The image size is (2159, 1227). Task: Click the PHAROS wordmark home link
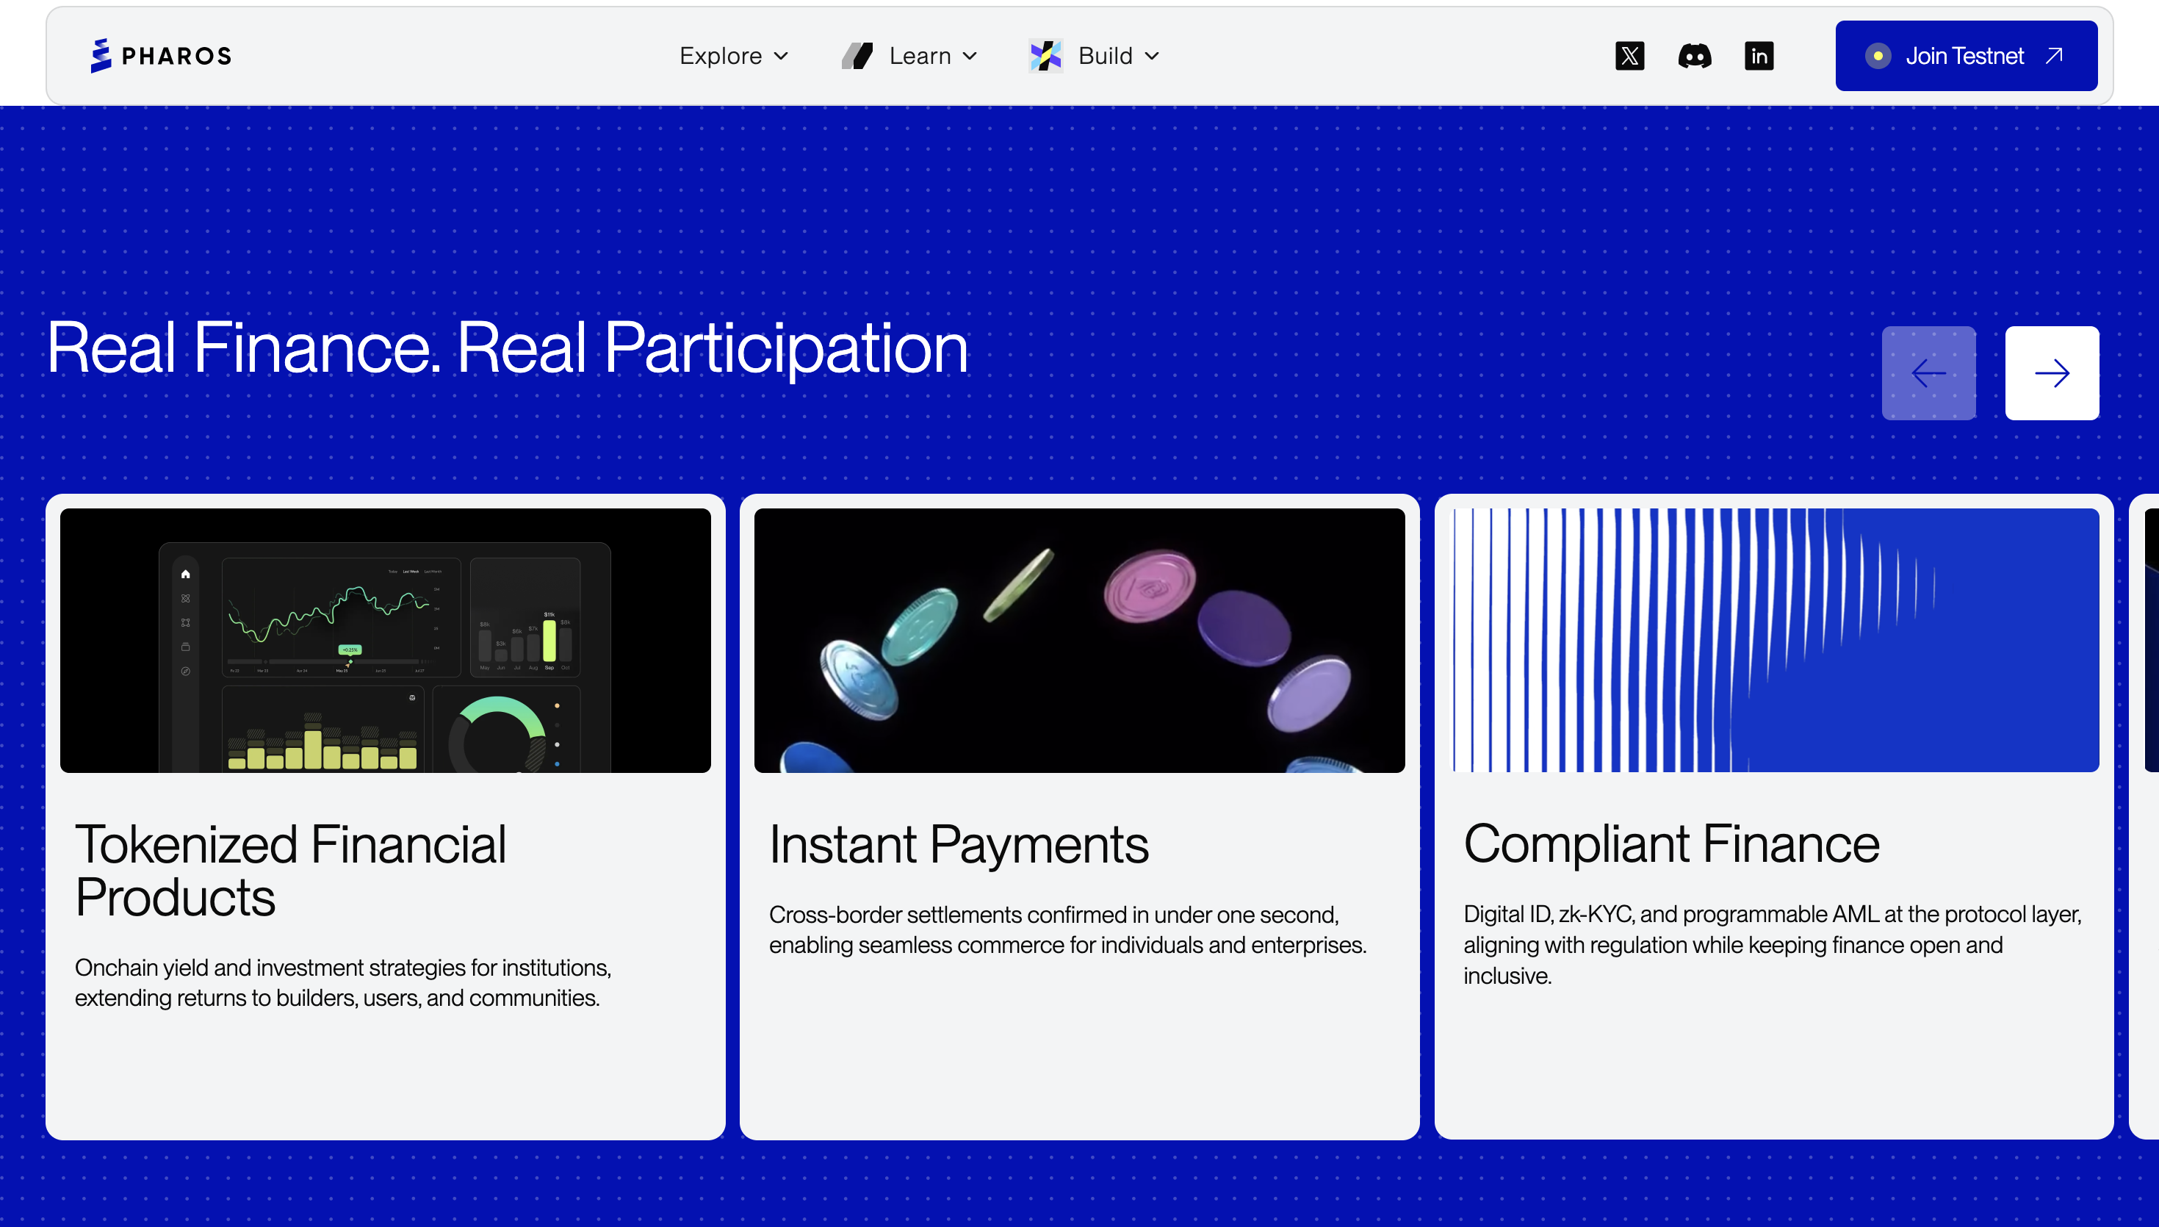tap(176, 57)
